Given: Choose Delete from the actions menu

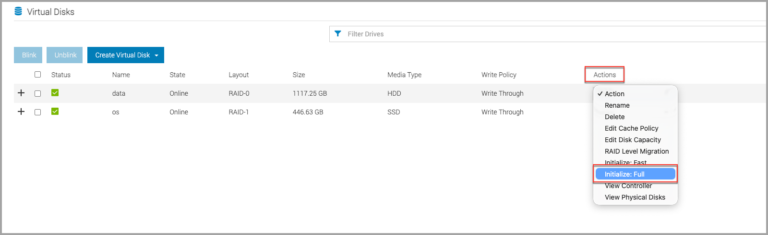Looking at the screenshot, I should 635,117.
